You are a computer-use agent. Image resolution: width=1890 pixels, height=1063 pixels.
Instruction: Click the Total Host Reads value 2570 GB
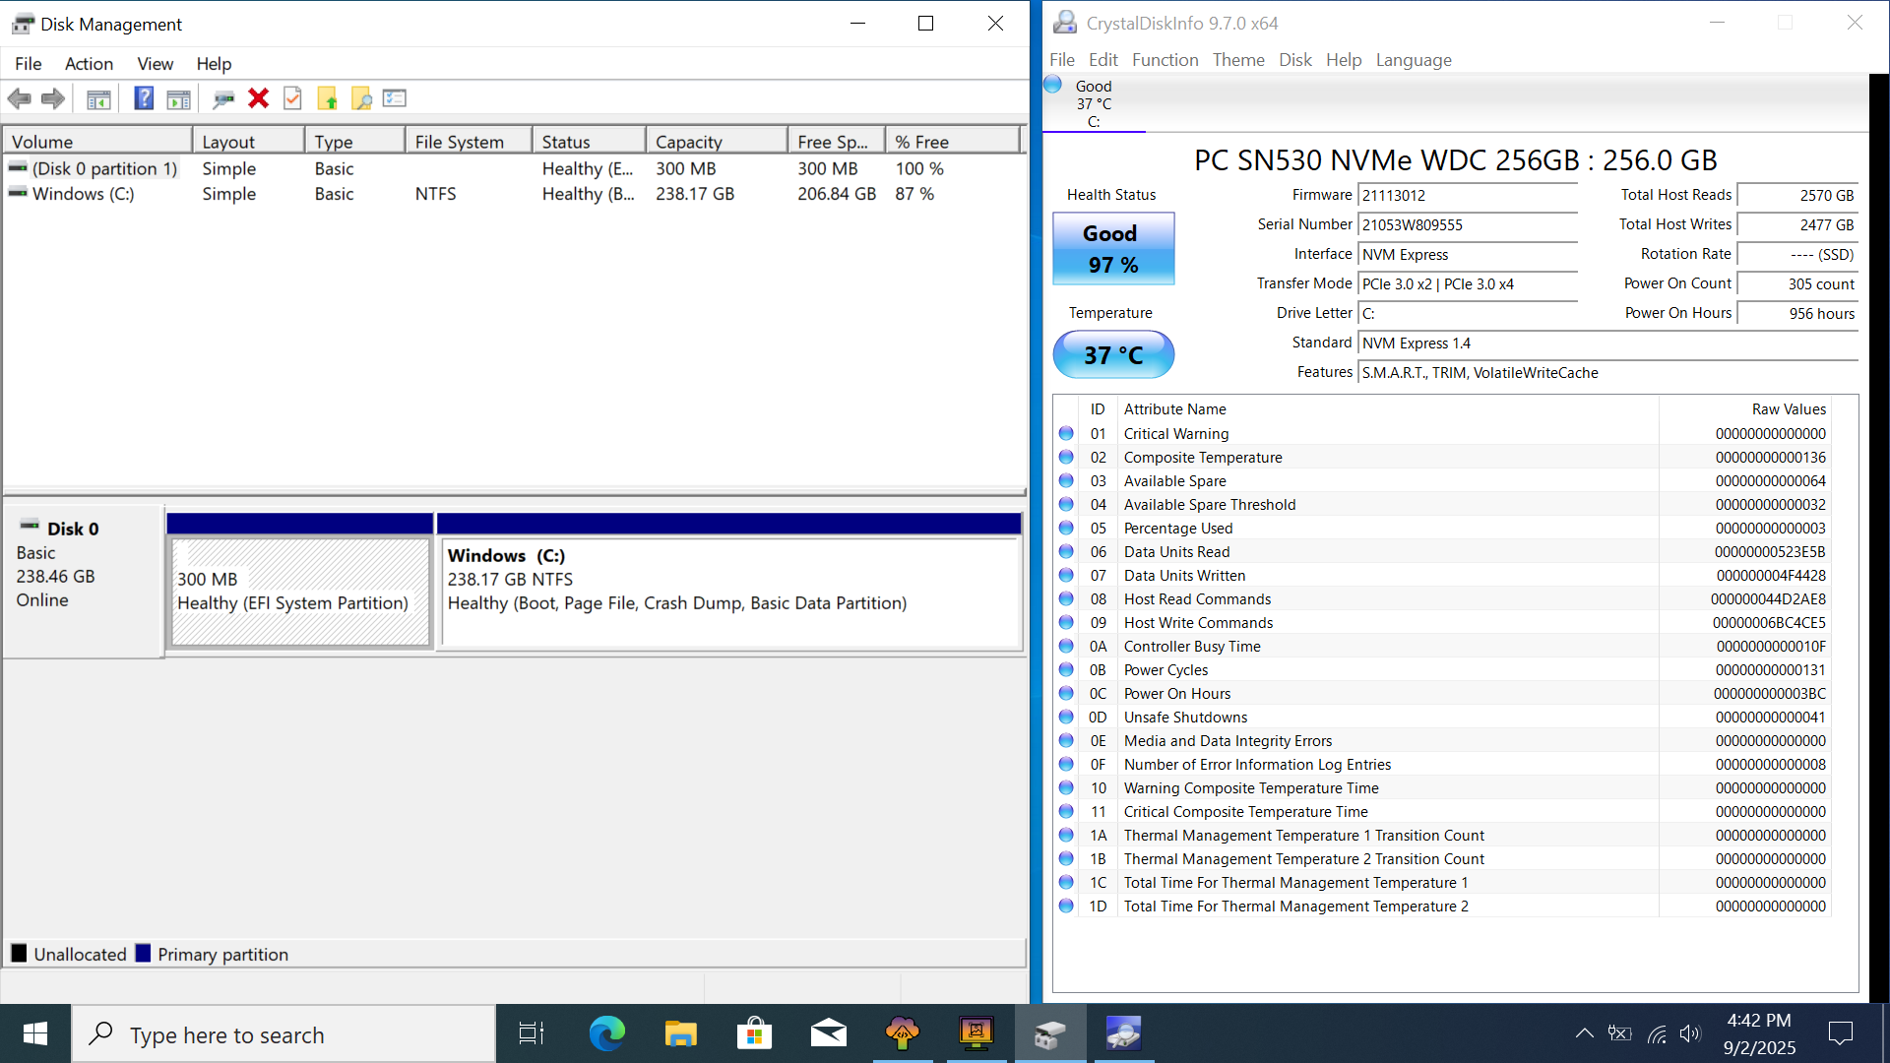(x=1797, y=196)
